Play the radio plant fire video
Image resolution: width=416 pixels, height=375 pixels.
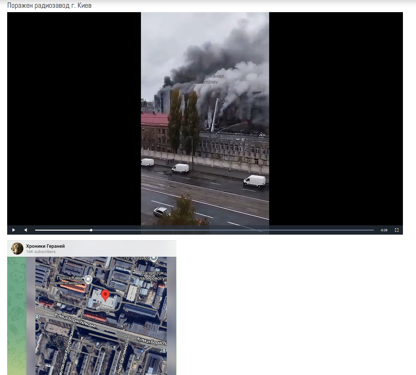point(13,230)
